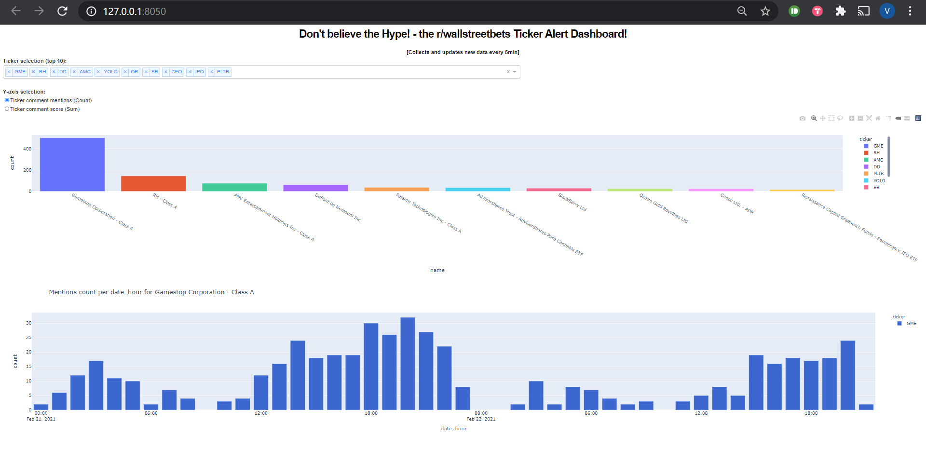Image resolution: width=926 pixels, height=464 pixels.
Task: Clear all selected tickers in the dropdown
Action: [x=508, y=72]
